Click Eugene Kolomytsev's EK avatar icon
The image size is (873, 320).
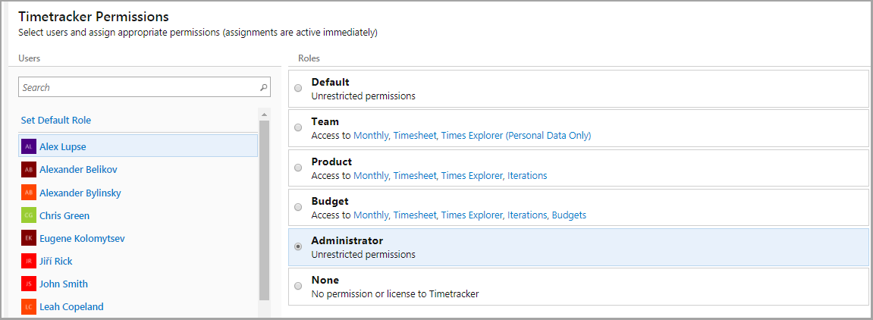[x=29, y=238]
